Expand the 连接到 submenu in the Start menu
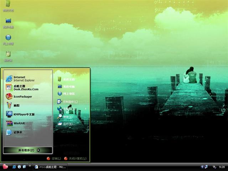This screenshot has height=171, width=228. pos(72,109)
